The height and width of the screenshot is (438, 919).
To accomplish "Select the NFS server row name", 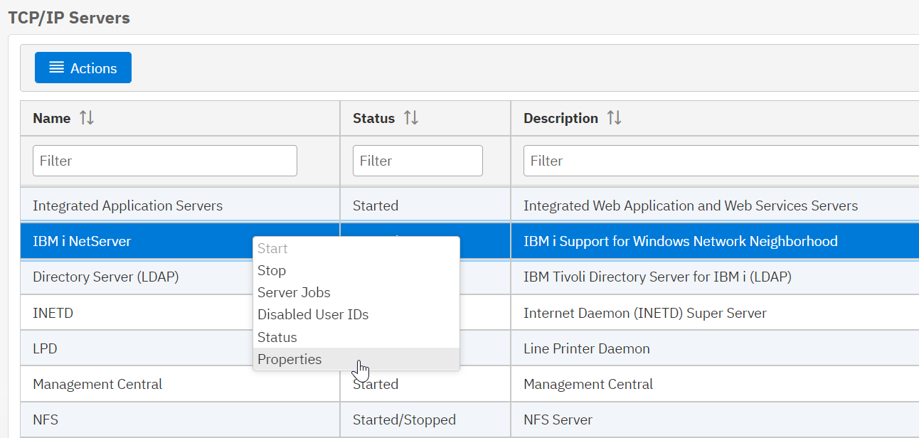I will click(46, 420).
